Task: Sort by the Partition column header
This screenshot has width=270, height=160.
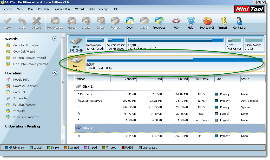Action: [92, 79]
